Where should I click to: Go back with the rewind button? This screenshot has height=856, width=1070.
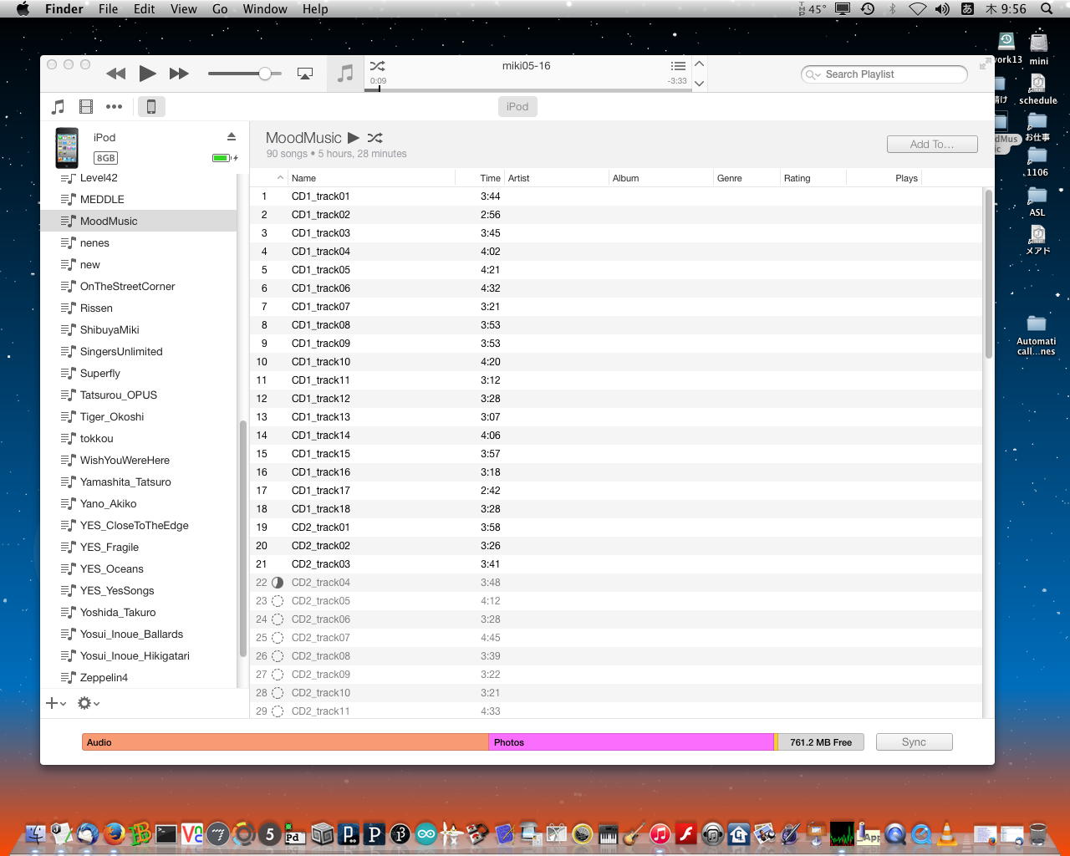(116, 74)
